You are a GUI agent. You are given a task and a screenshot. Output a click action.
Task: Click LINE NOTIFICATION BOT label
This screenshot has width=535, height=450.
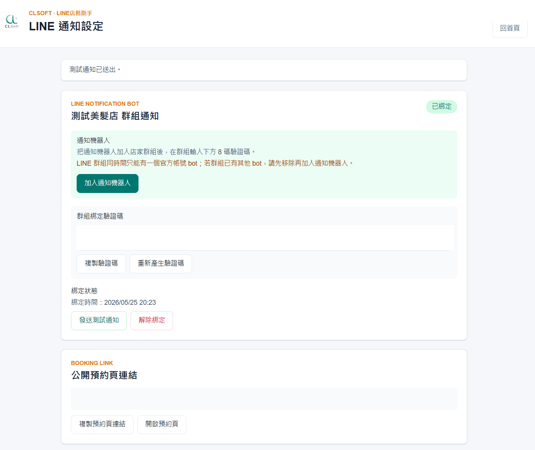[105, 104]
